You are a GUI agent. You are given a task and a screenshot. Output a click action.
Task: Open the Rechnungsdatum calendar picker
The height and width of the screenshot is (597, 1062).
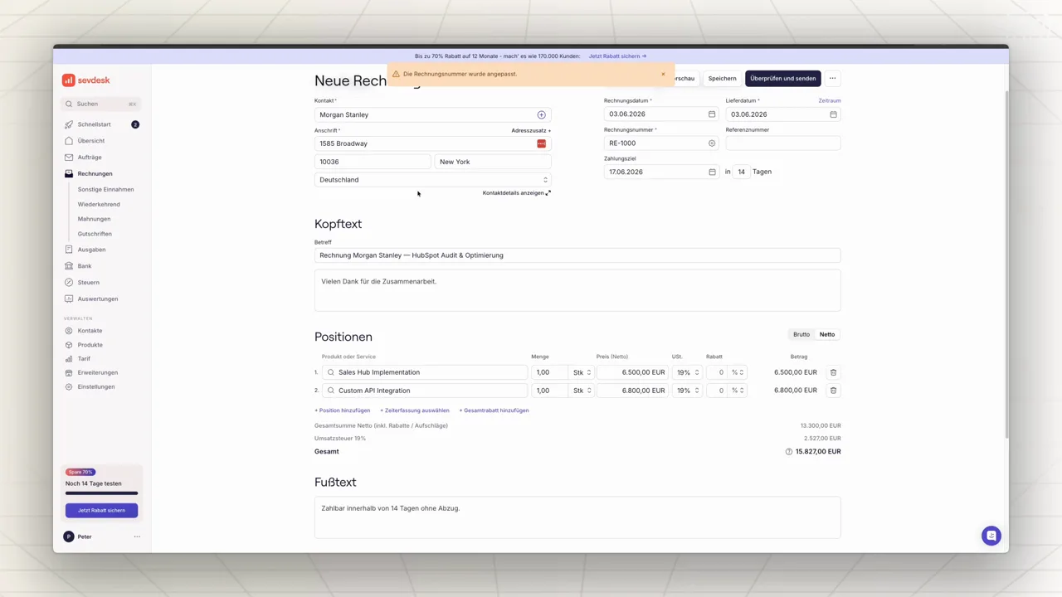[712, 114]
